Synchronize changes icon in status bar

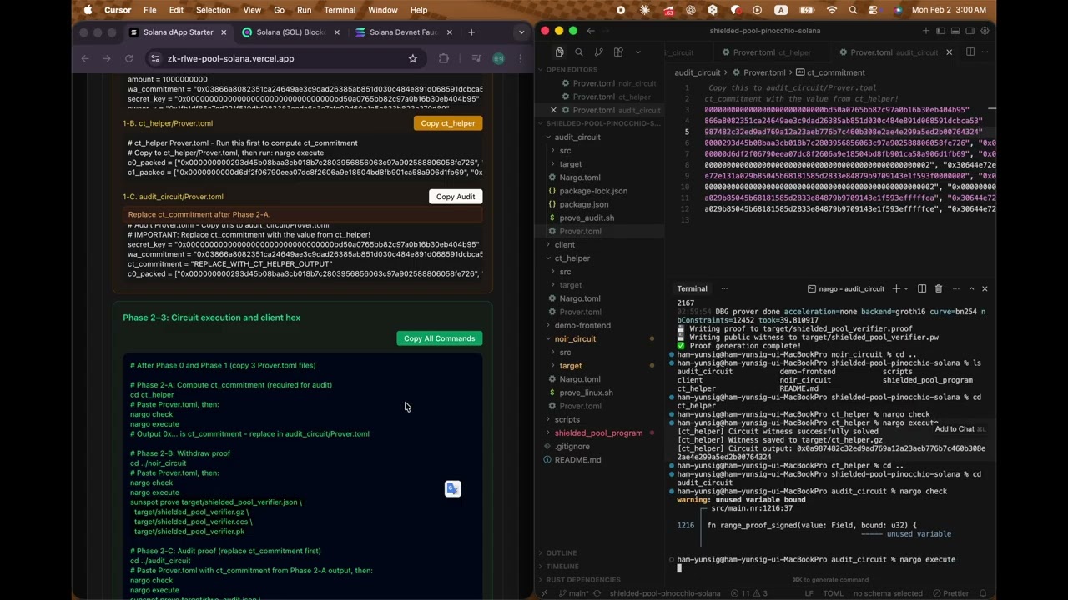click(598, 593)
